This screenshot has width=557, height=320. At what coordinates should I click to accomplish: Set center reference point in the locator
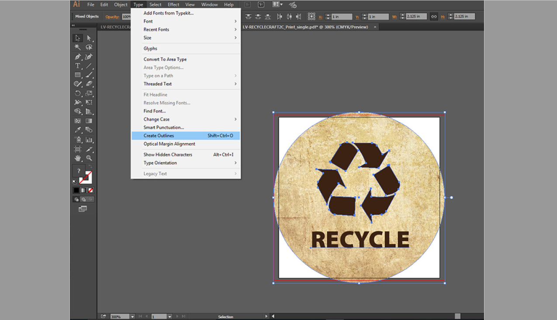(312, 16)
